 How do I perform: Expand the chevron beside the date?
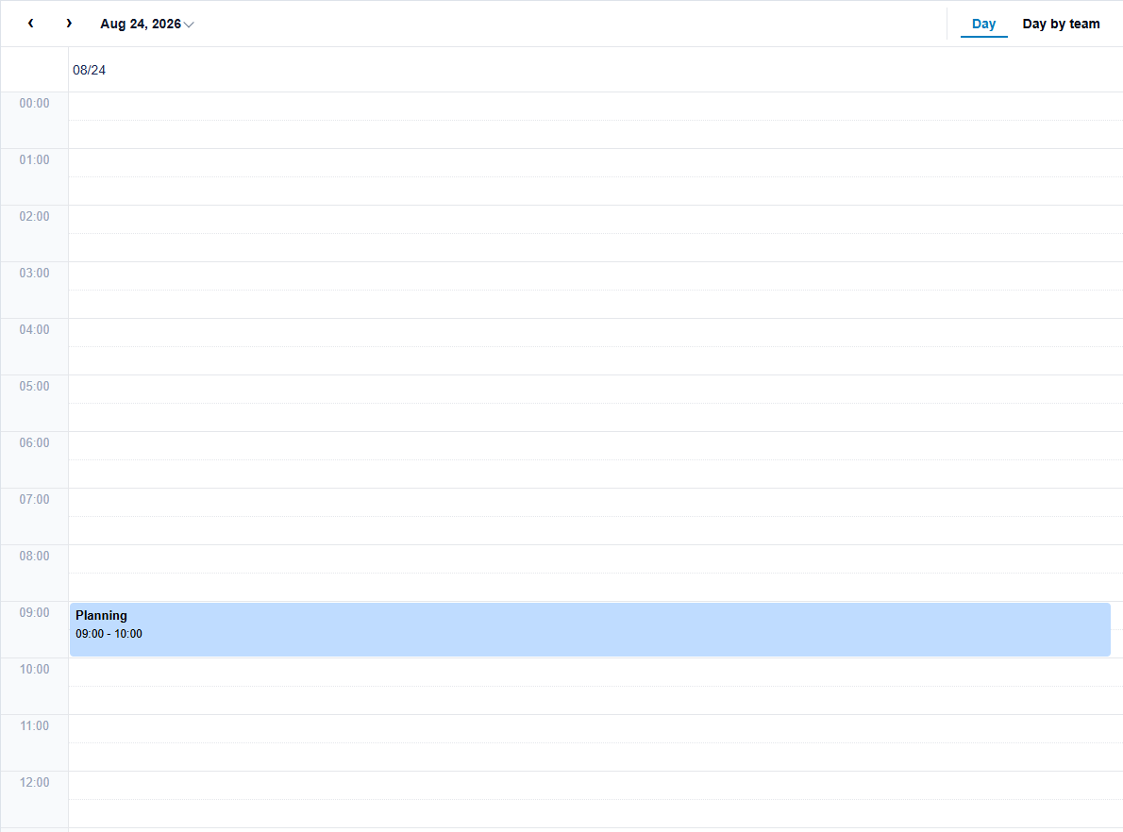189,25
